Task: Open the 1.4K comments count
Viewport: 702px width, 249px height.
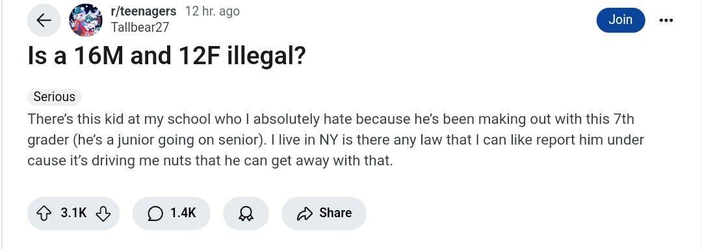Action: 183,213
